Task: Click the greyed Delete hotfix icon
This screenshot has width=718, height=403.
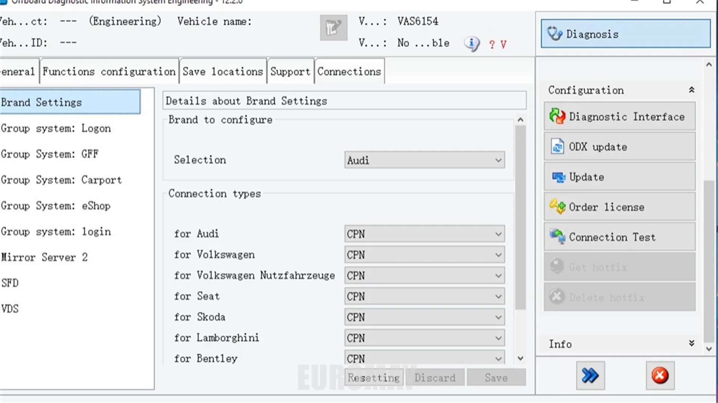Action: (x=557, y=297)
